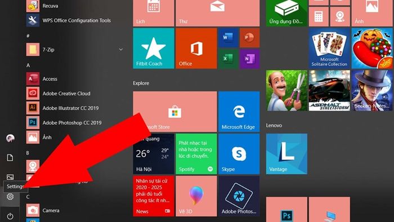This screenshot has width=394, height=222.
Task: Open Asphalt Streetstorm tile
Action: [x=329, y=91]
